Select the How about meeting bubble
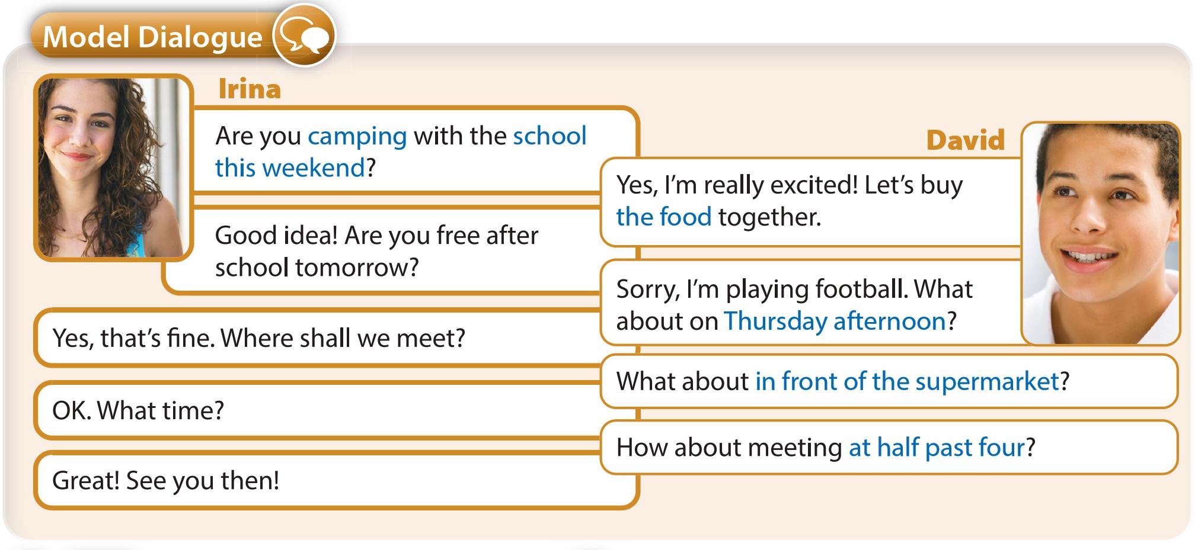The height and width of the screenshot is (550, 1198). (889, 448)
